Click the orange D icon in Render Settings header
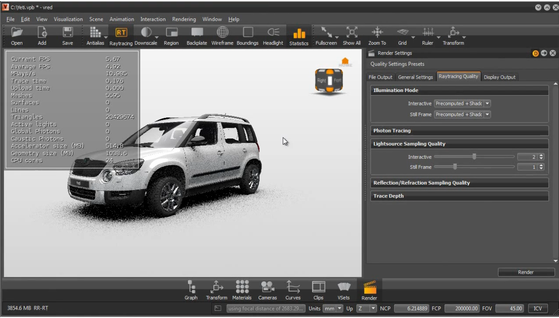 (x=536, y=53)
